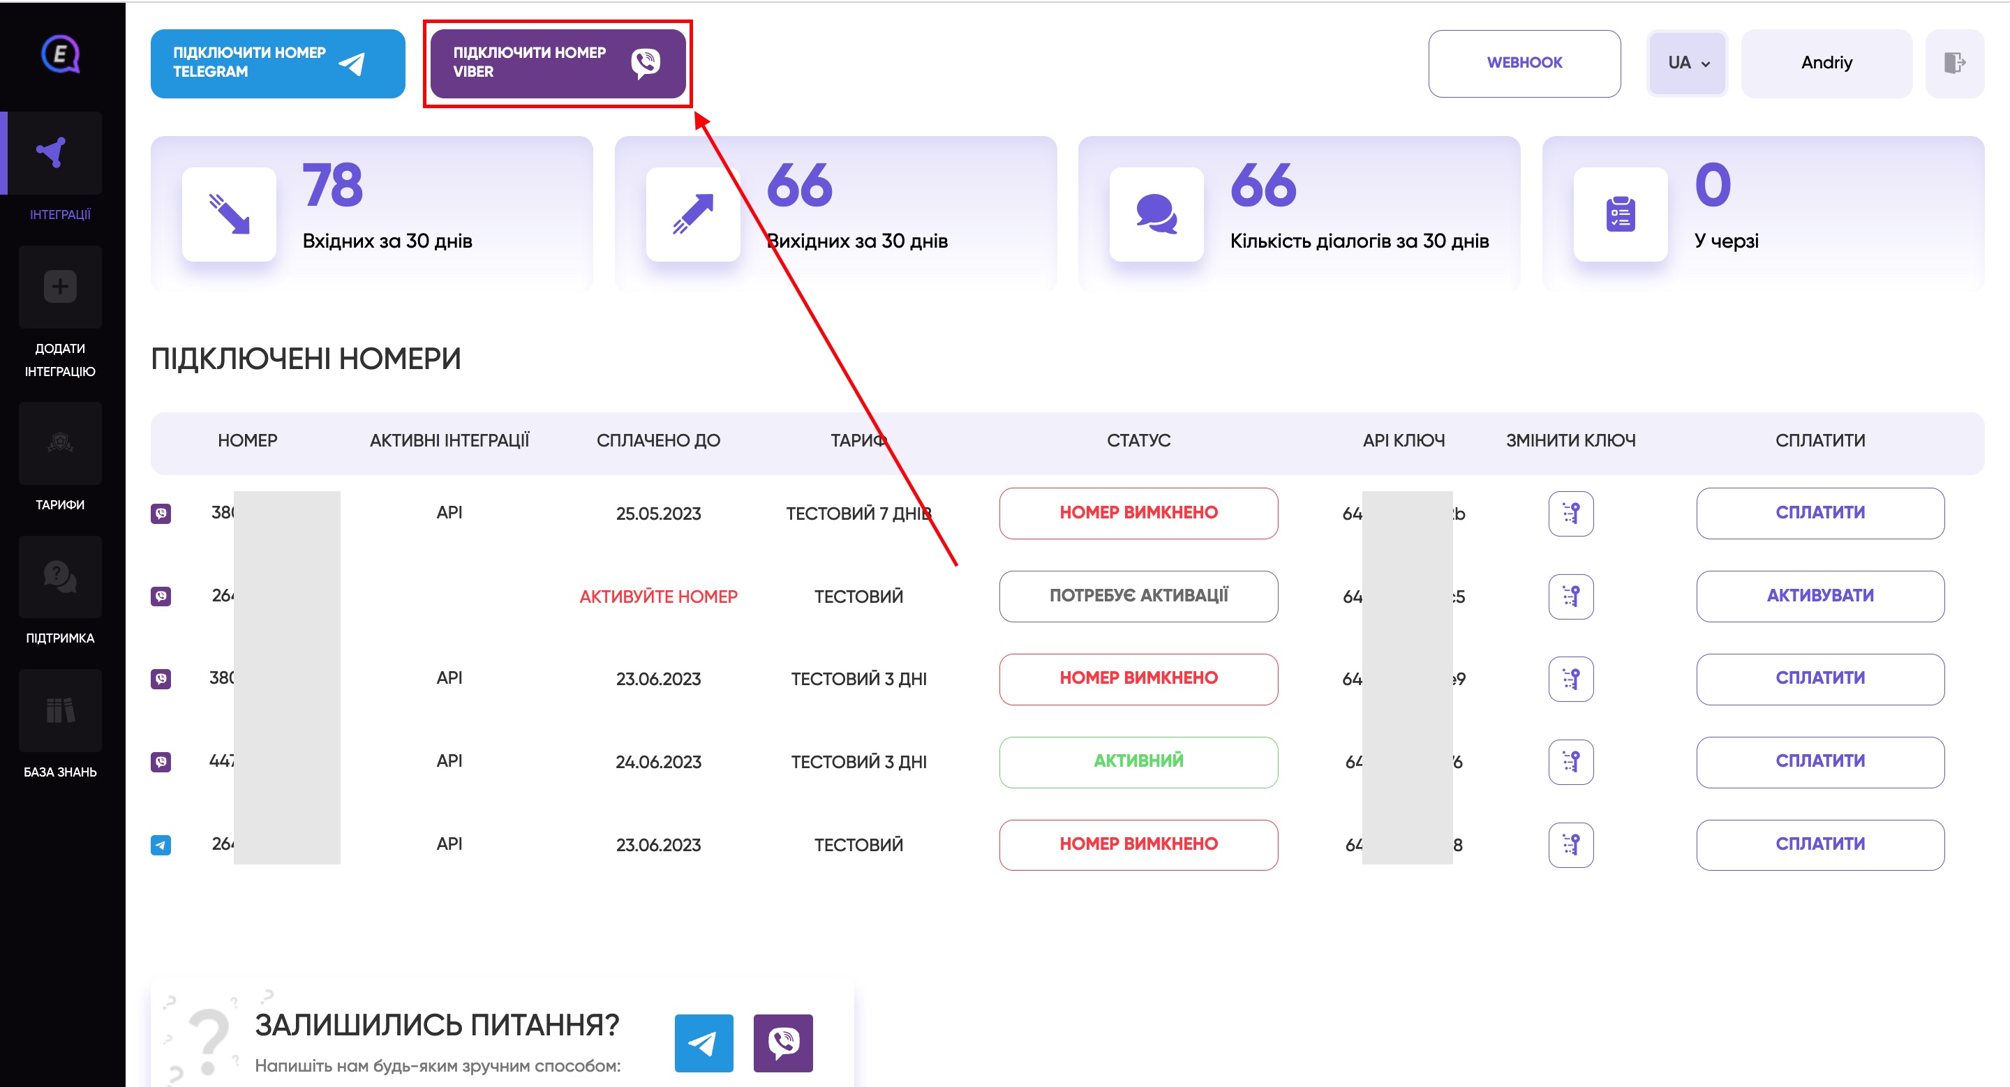Click Сплатити for the 25.05.2023 number
2010x1087 pixels.
click(1819, 513)
